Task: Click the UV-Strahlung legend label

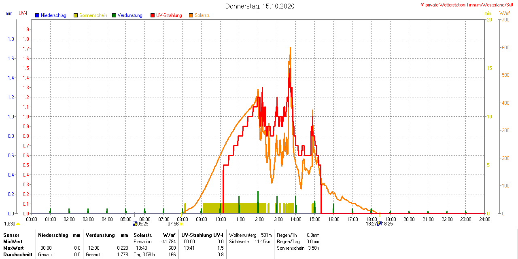Action: (x=169, y=15)
